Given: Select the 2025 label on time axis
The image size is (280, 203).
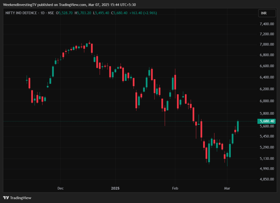Looking at the screenshot, I should pyautogui.click(x=115, y=188).
